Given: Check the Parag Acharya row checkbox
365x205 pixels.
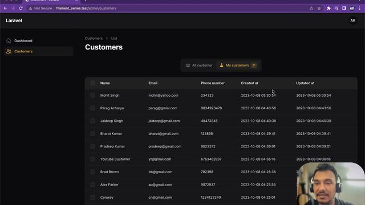Looking at the screenshot, I should pos(92,108).
